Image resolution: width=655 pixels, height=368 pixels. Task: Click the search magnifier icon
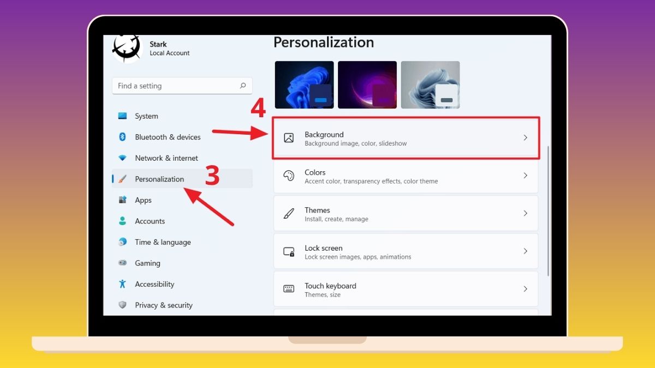243,86
